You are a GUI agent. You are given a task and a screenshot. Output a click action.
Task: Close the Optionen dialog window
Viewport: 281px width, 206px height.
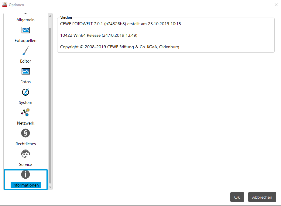tap(276, 5)
